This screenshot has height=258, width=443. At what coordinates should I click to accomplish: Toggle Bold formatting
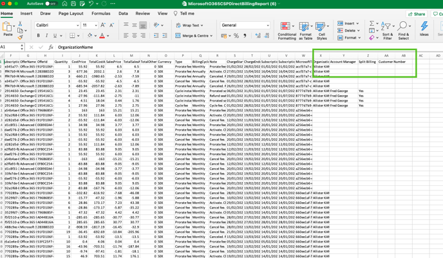(x=38, y=35)
